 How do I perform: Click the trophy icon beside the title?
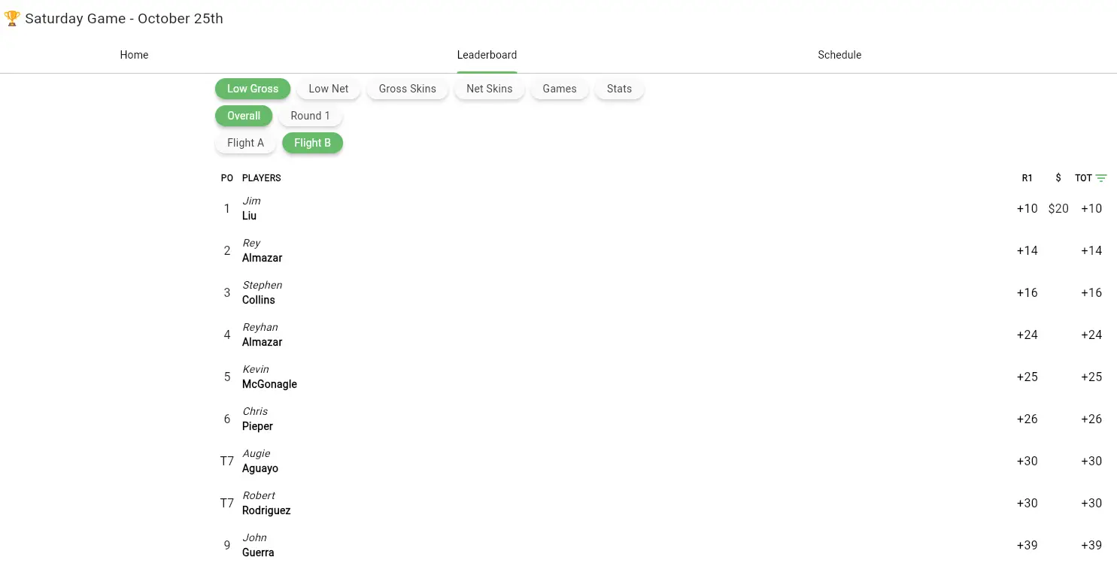coord(11,19)
